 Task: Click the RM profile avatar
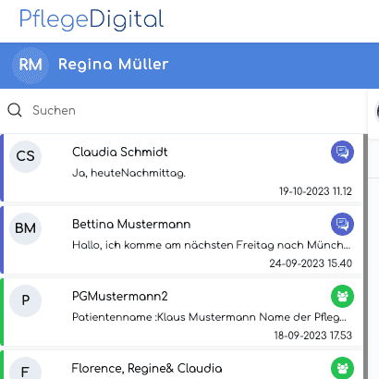coord(31,66)
